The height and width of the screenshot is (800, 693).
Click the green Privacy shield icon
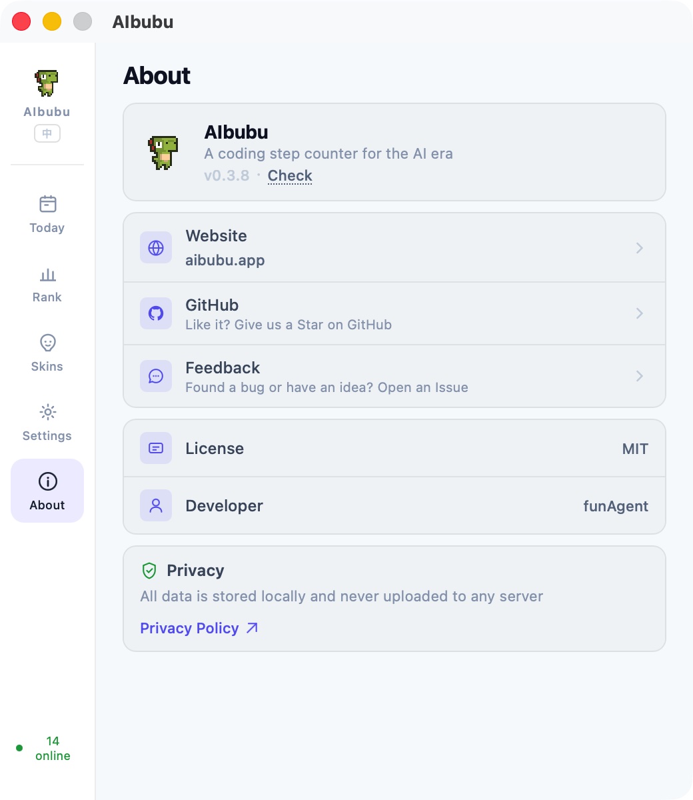coord(148,570)
